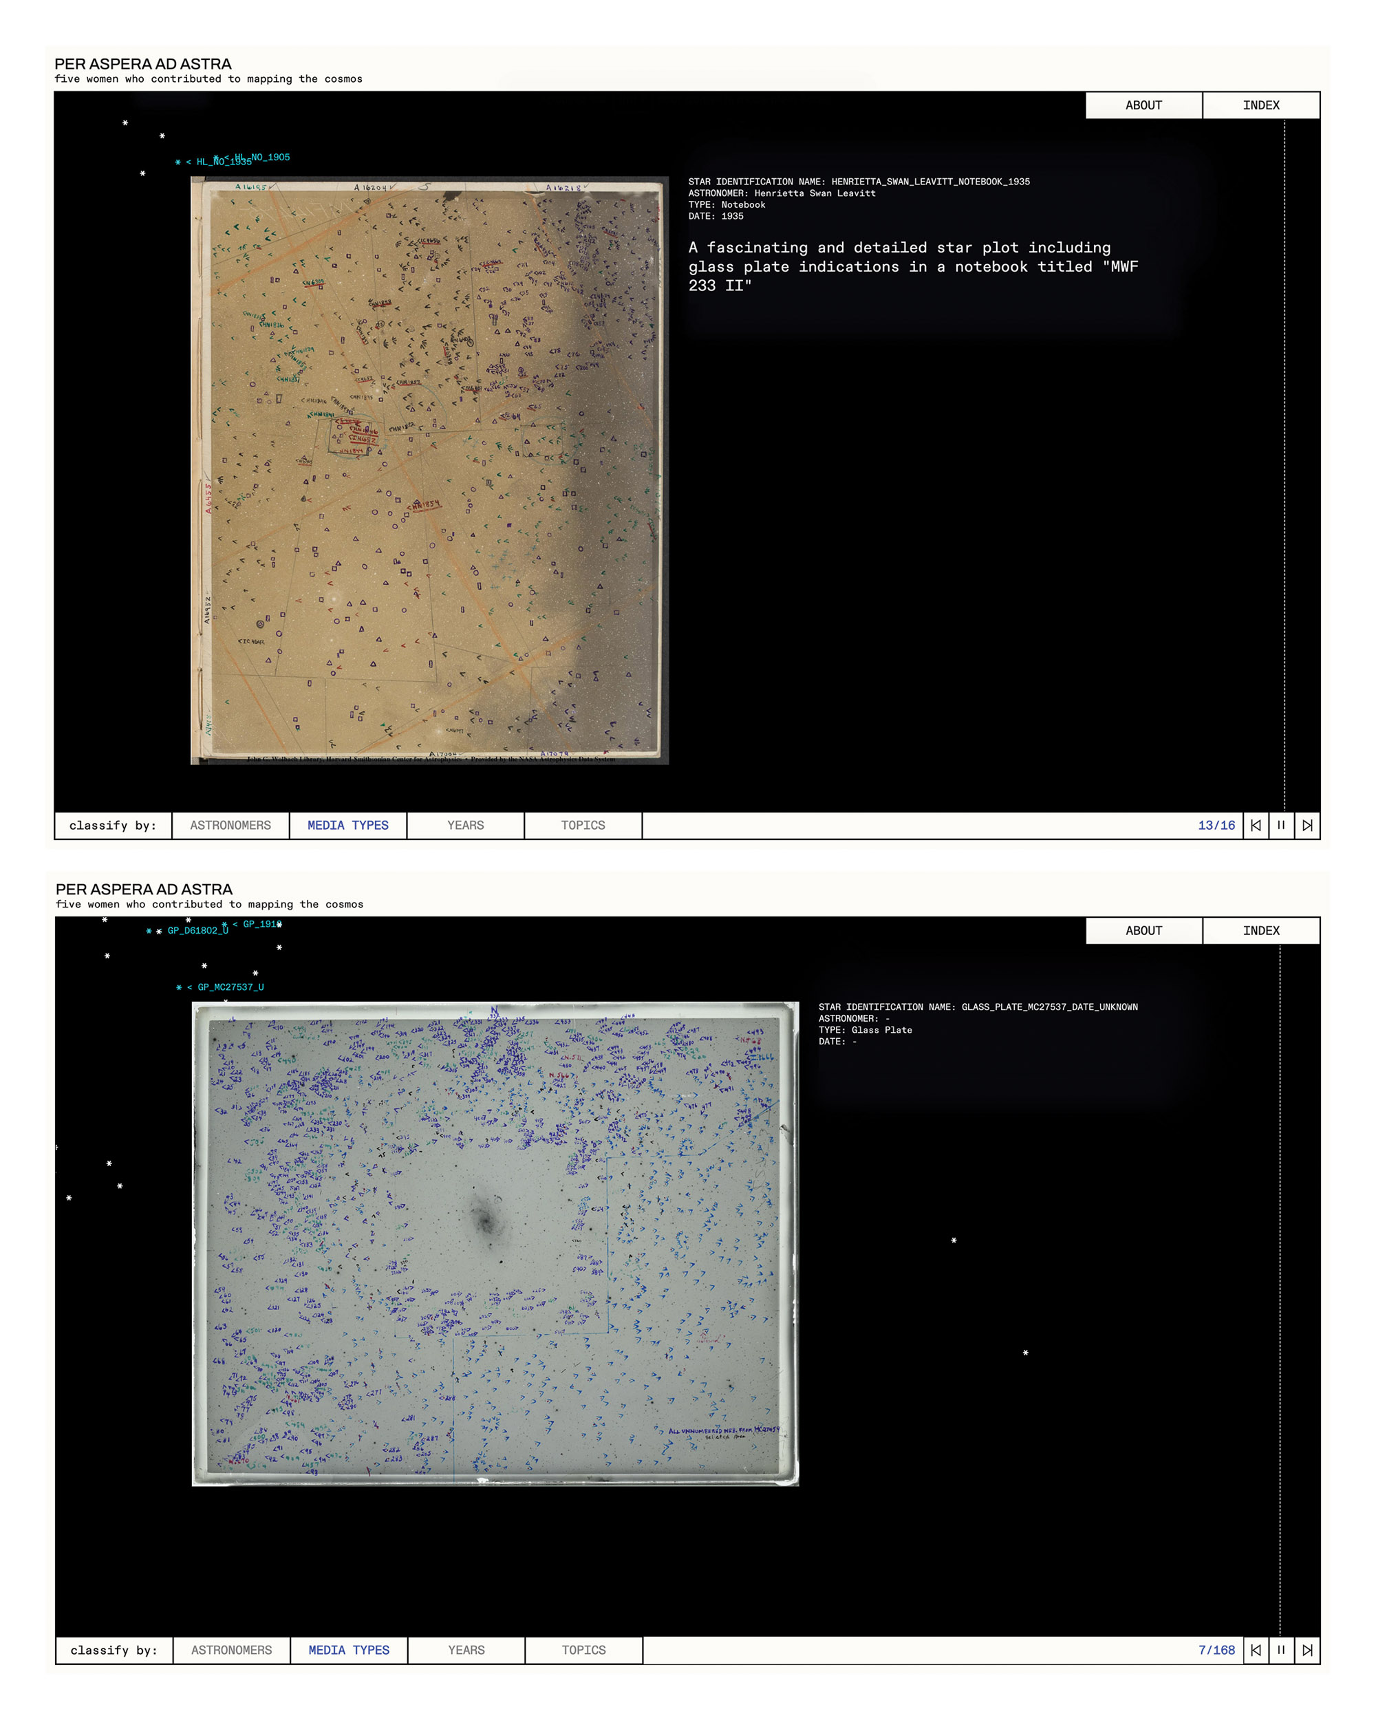Open ABOUT in the glass plate view
Image resolution: width=1376 pixels, height=1720 pixels.
1143,930
